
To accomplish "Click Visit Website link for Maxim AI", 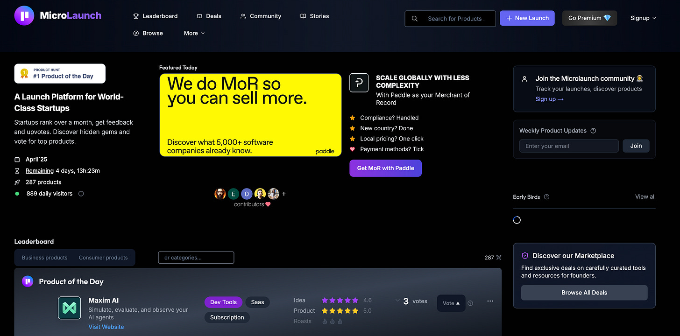I will (106, 327).
